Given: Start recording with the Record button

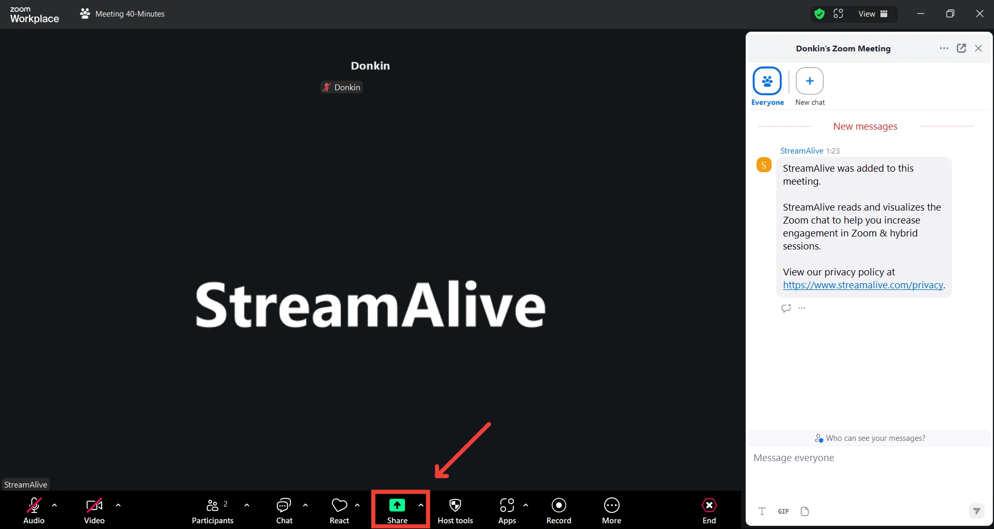Looking at the screenshot, I should [x=559, y=510].
